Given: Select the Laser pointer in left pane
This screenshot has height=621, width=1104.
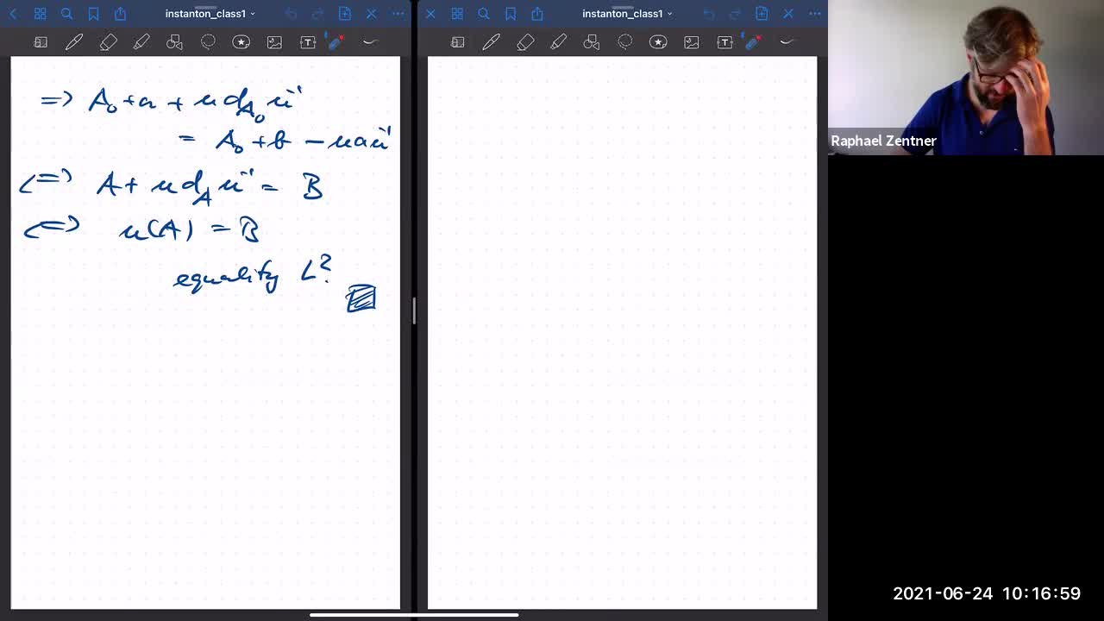Looking at the screenshot, I should [336, 41].
